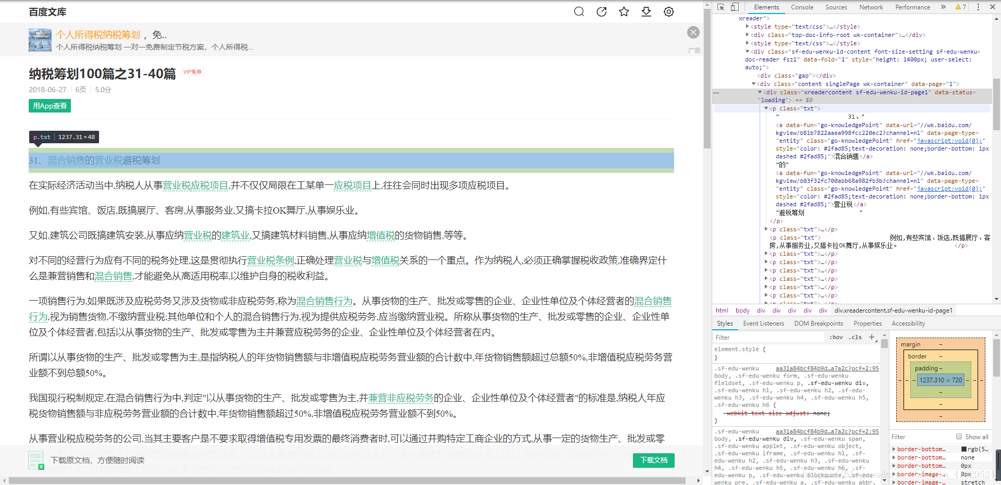1001x485 pixels.
Task: Open the 营业税条例 link
Action: [x=271, y=260]
